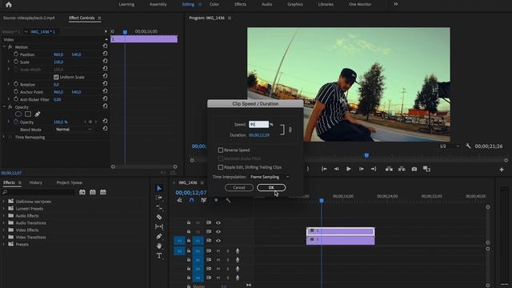Select the Slip tool
Image resolution: width=512 pixels, height=288 pixels.
(159, 226)
